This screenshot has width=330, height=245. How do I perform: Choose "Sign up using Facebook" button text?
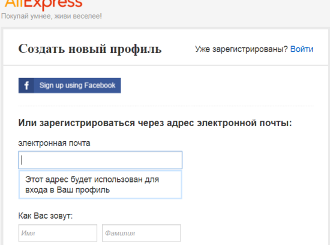(x=77, y=85)
